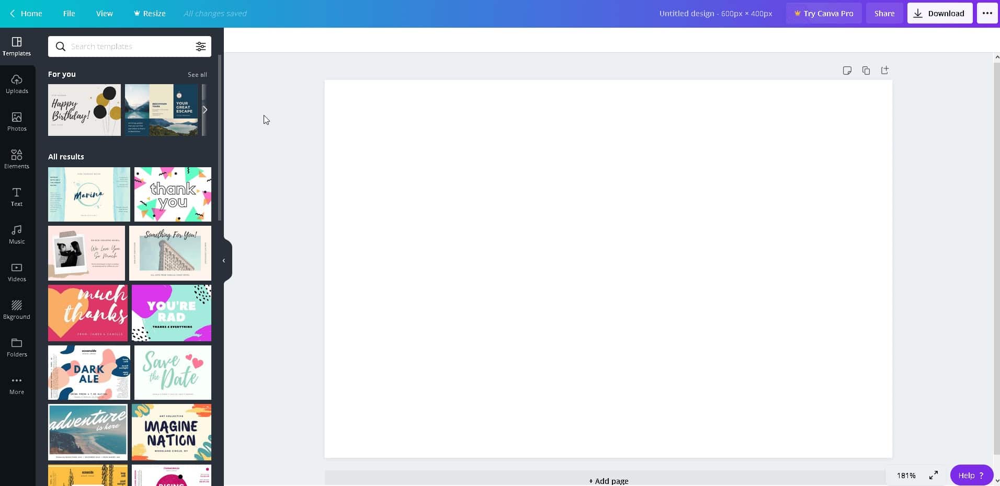Select the Save the Date template
Screen dimensions: 1000x486
pos(173,373)
